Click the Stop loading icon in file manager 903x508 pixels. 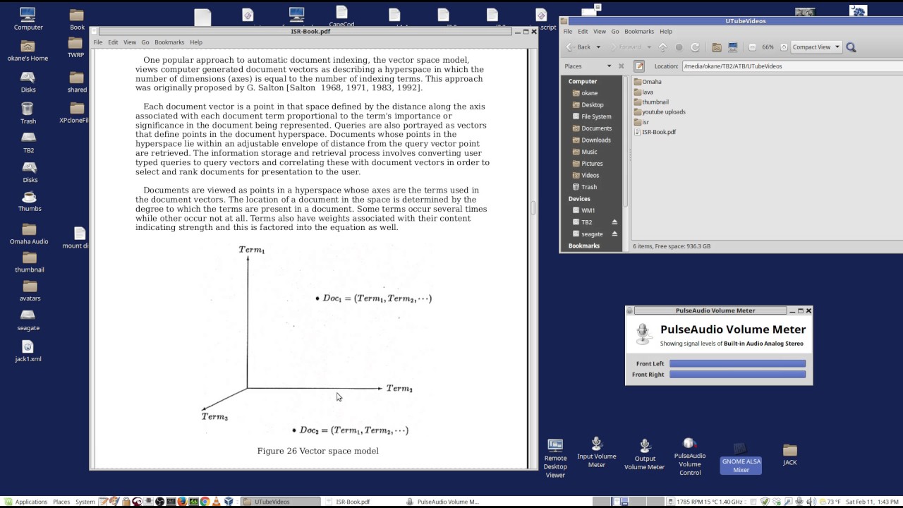679,47
